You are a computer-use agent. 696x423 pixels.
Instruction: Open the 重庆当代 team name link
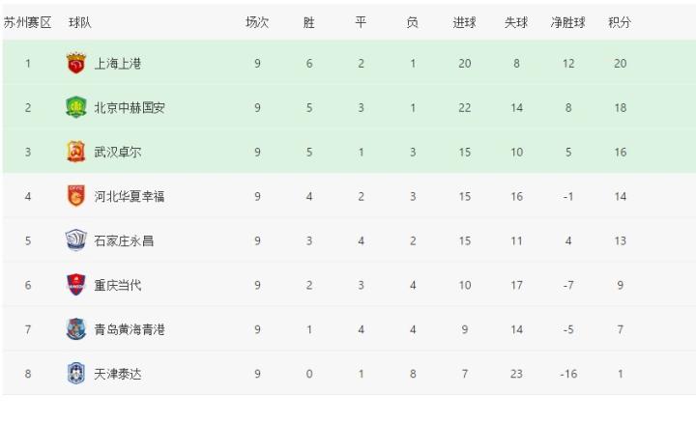point(117,285)
